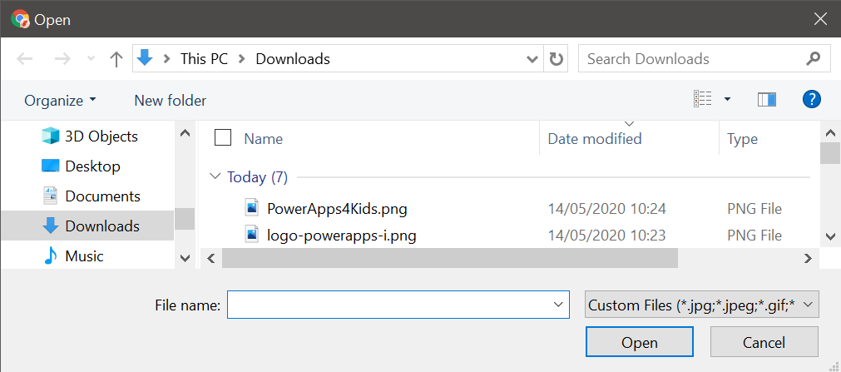Create a New folder
This screenshot has height=372, width=841.
[170, 101]
